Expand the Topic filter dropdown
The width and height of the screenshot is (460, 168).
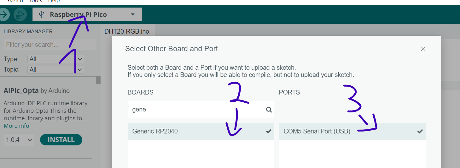pyautogui.click(x=55, y=70)
